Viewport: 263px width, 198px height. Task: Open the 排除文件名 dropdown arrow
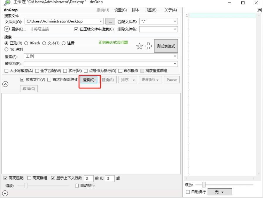coord(175,29)
